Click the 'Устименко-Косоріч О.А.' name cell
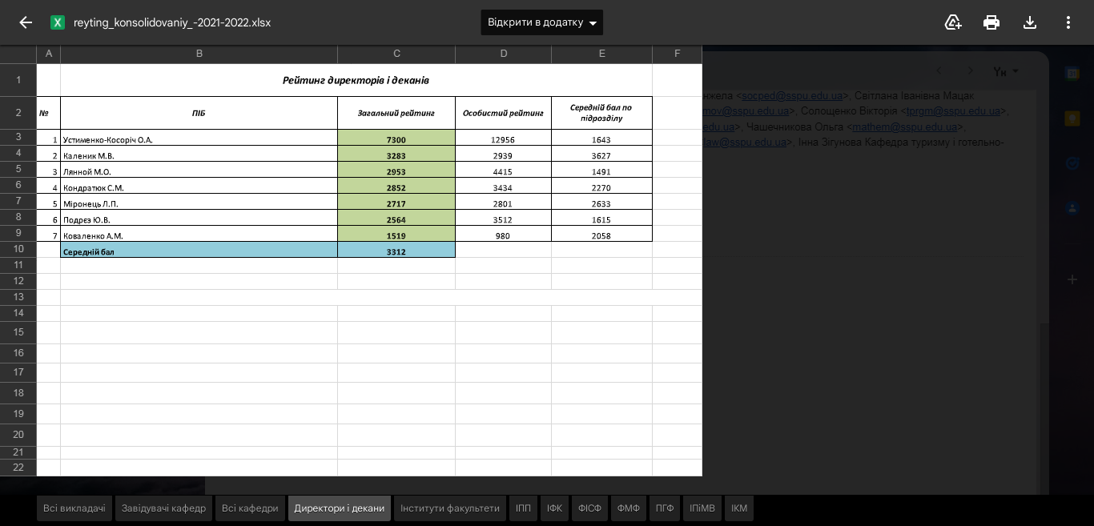1094x526 pixels. pyautogui.click(x=199, y=139)
